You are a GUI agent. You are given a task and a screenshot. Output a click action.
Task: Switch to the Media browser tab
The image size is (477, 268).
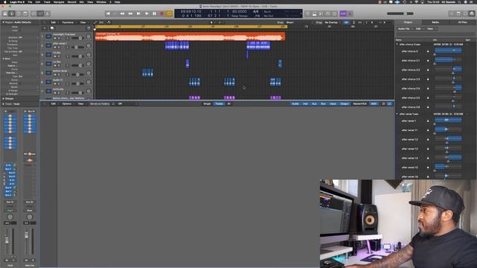pyautogui.click(x=435, y=22)
